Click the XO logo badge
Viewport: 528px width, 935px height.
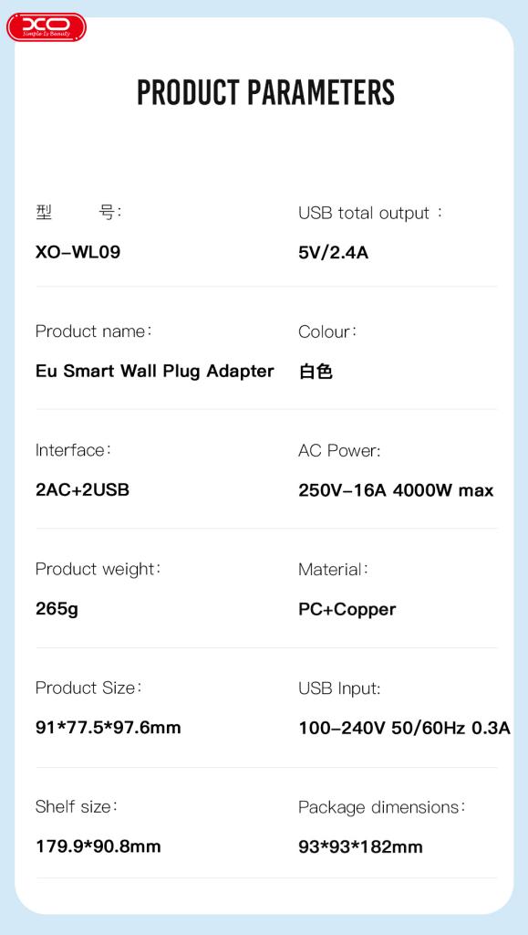[47, 26]
